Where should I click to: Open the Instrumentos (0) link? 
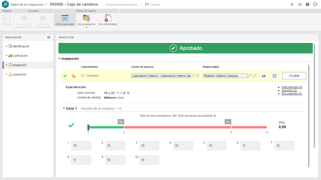point(292,87)
